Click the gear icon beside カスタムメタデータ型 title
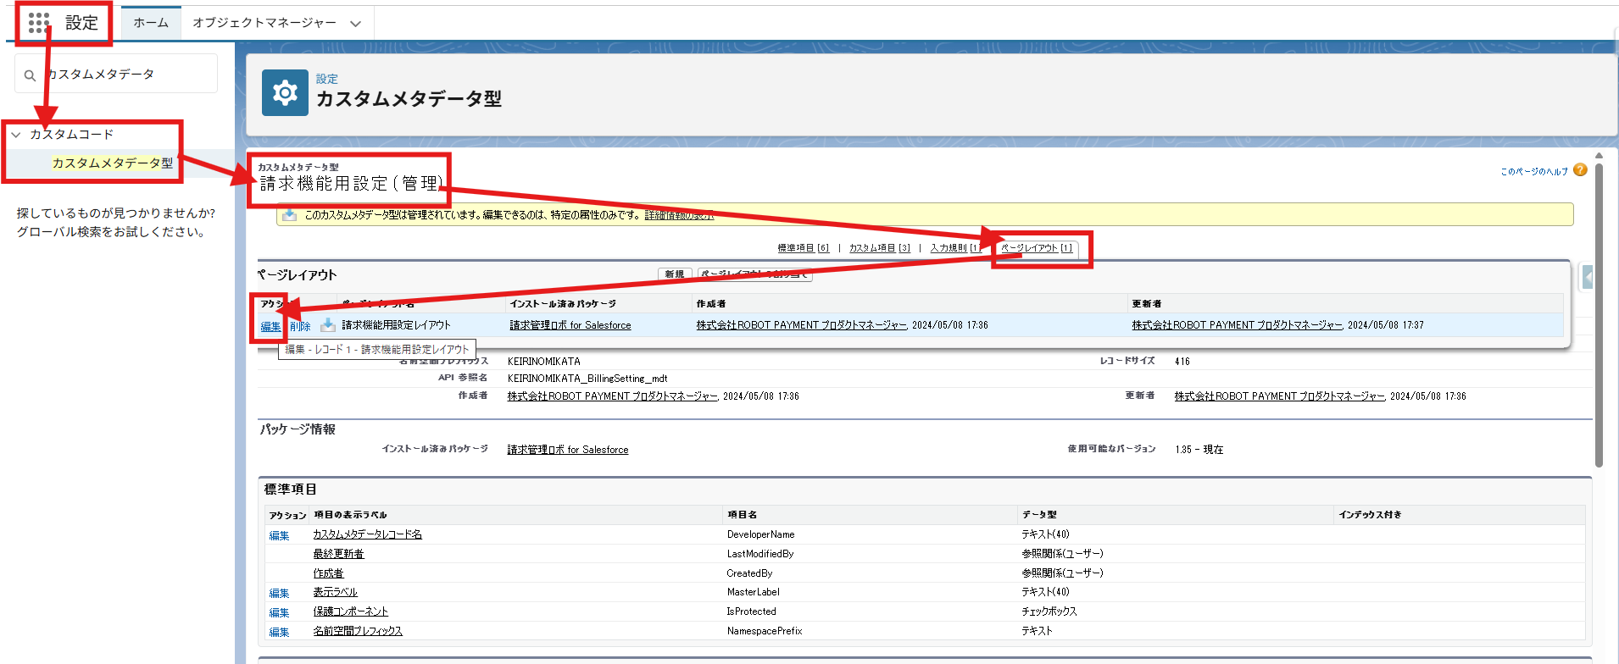This screenshot has height=664, width=1619. coord(285,92)
